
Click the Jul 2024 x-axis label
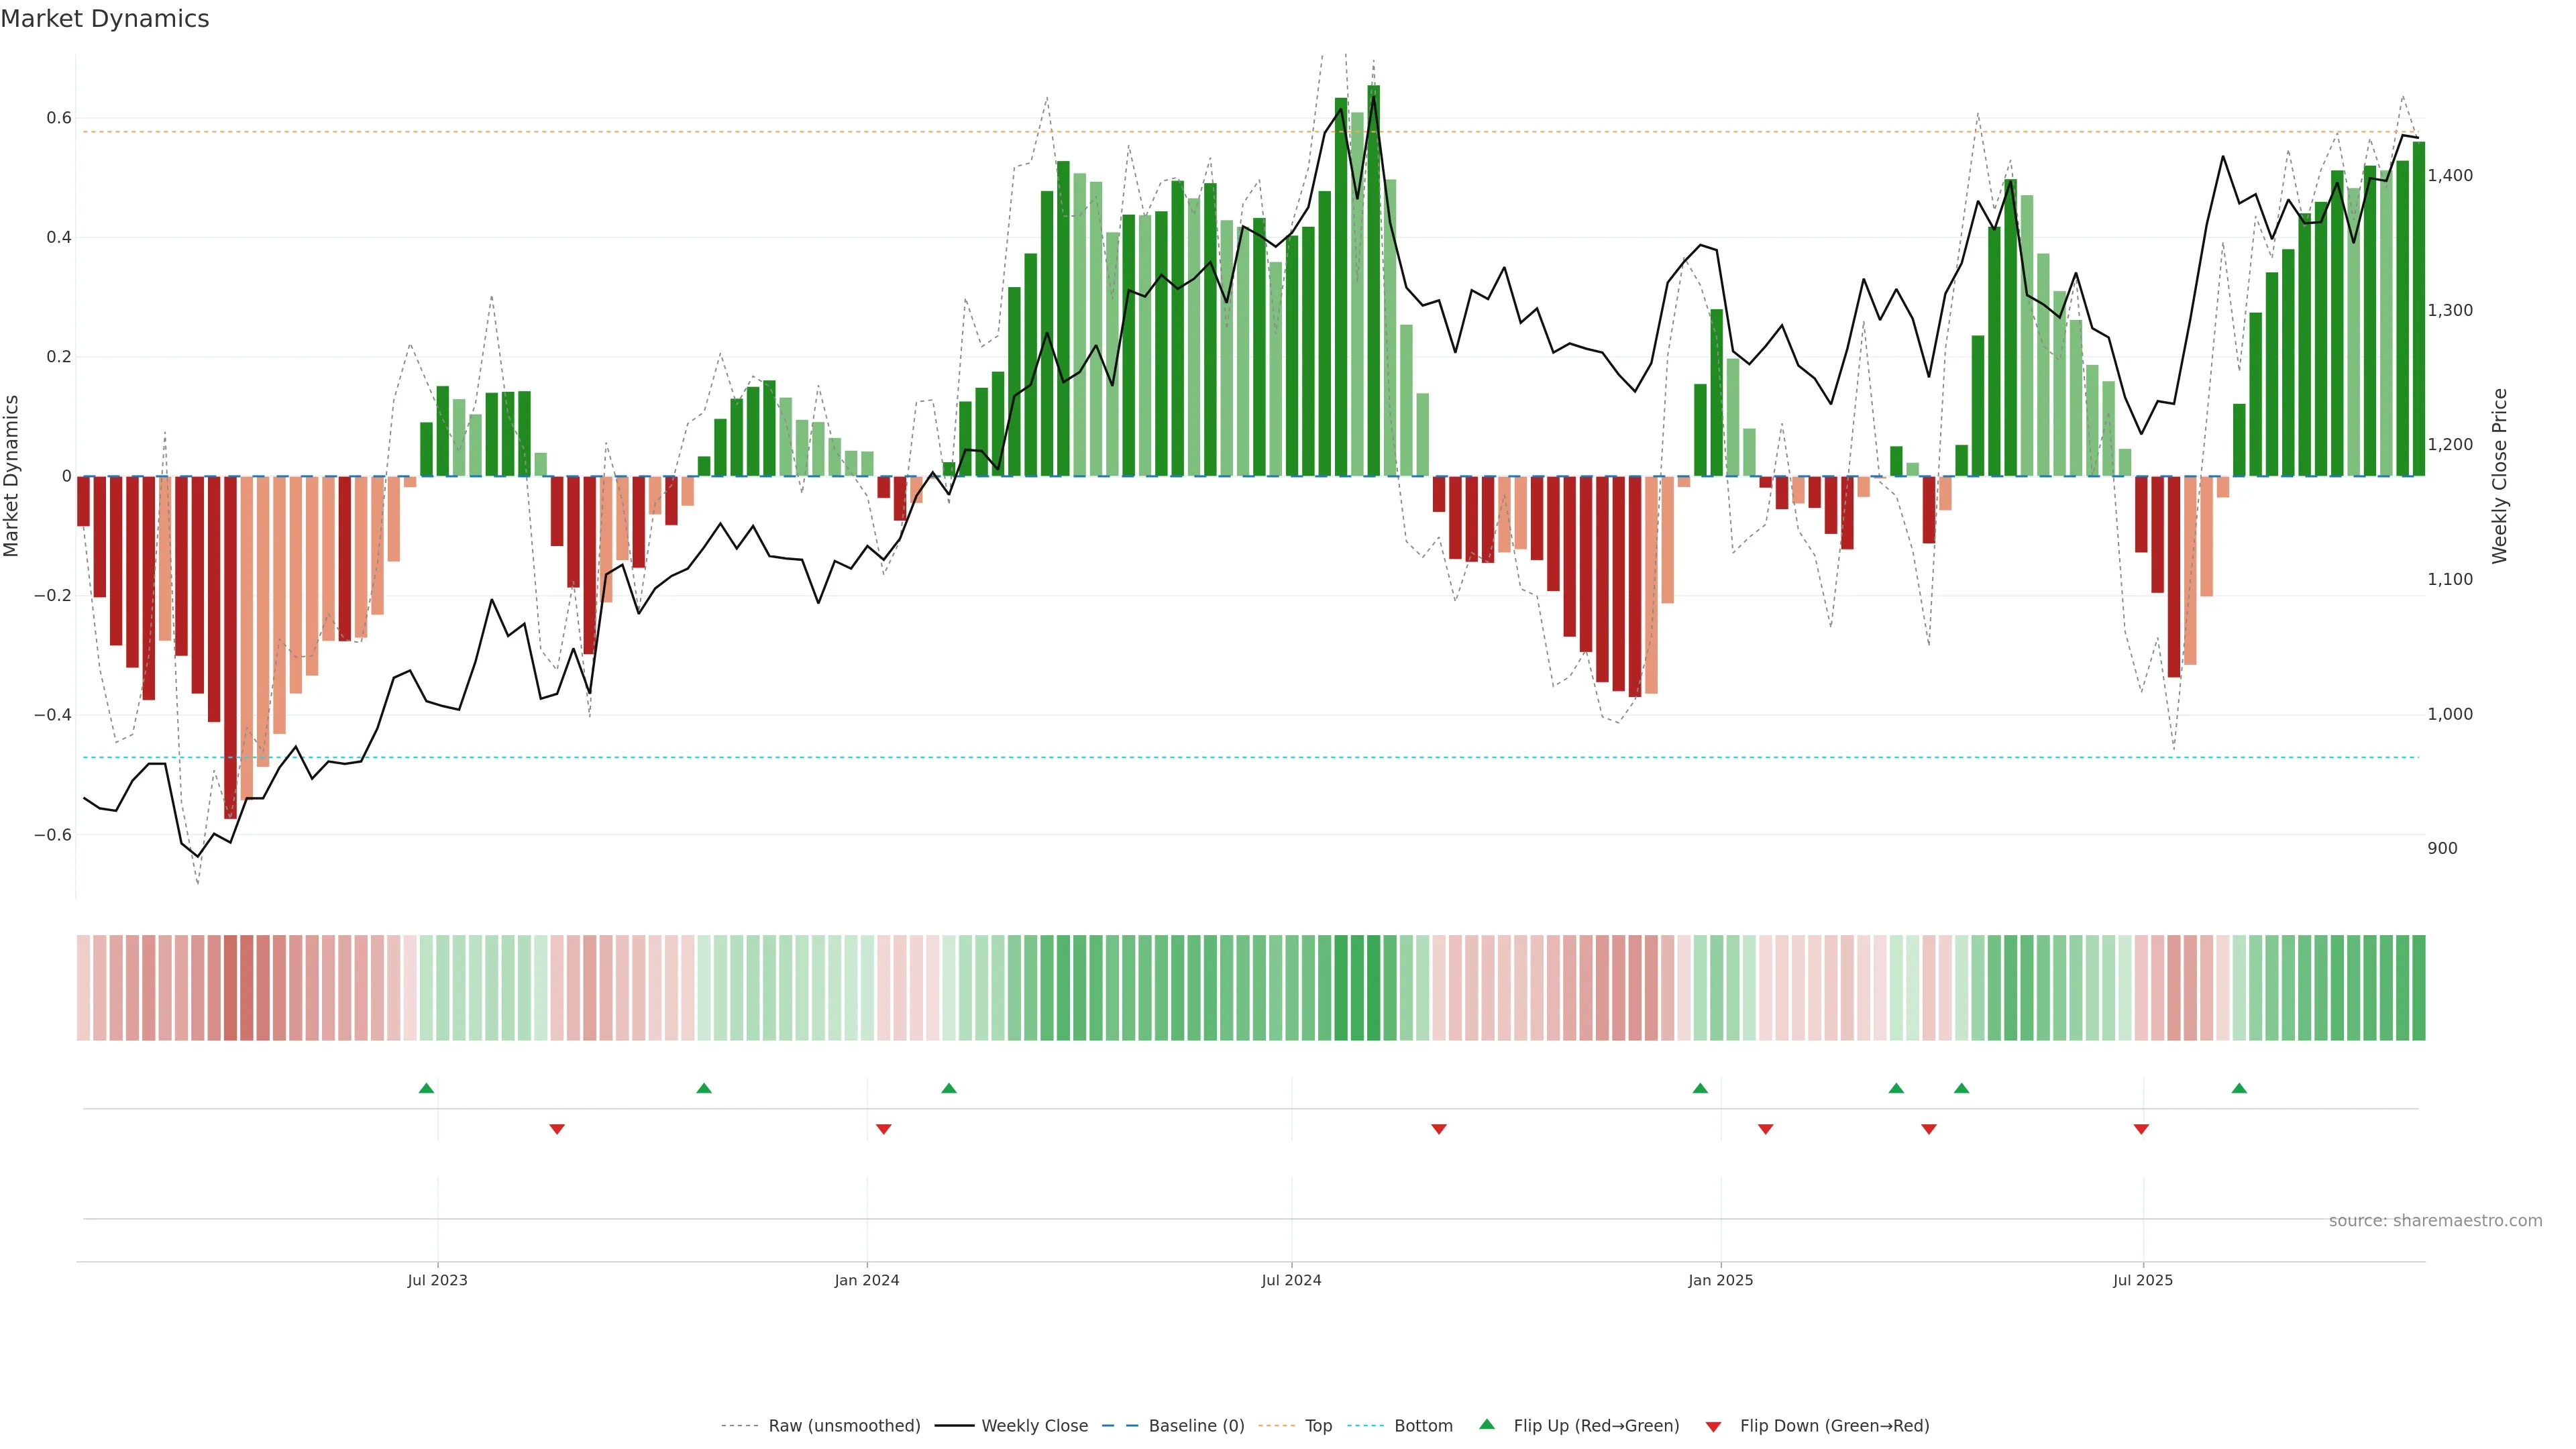pos(1291,1280)
